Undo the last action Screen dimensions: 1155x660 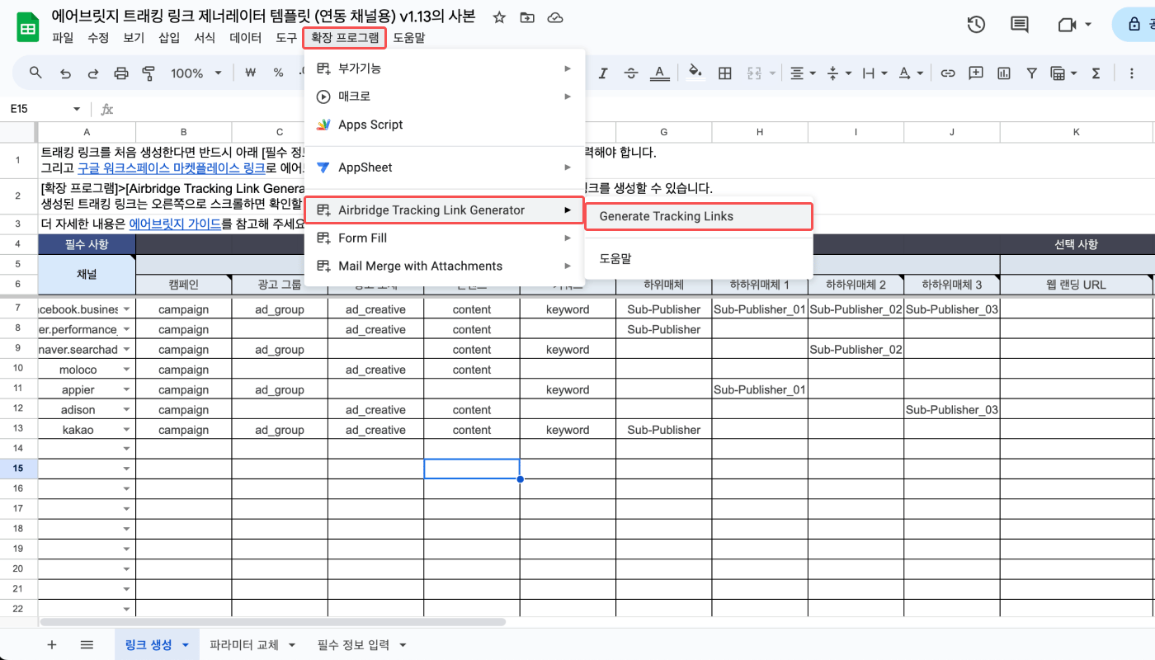click(65, 73)
